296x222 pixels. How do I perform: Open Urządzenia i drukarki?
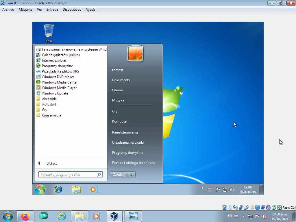[128, 143]
